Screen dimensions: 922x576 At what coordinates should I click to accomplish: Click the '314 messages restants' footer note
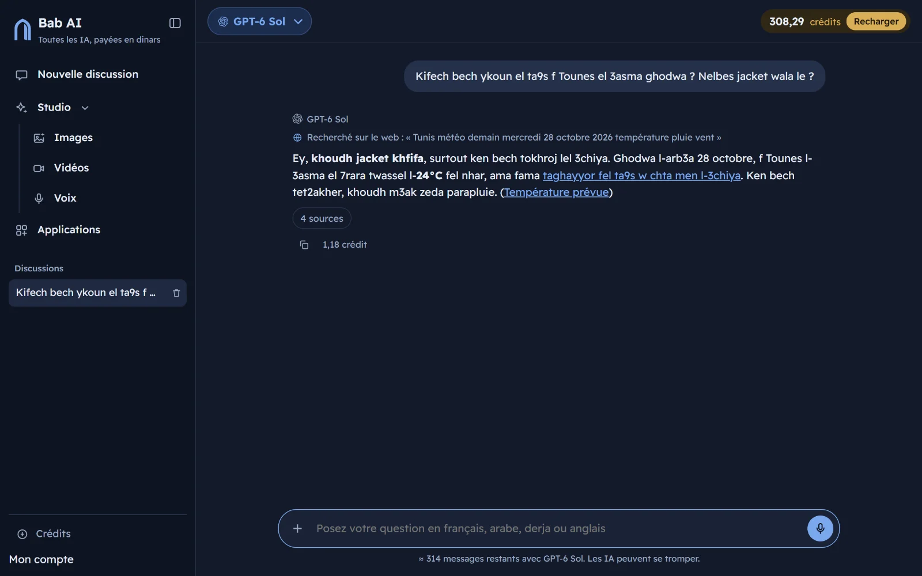[559, 559]
